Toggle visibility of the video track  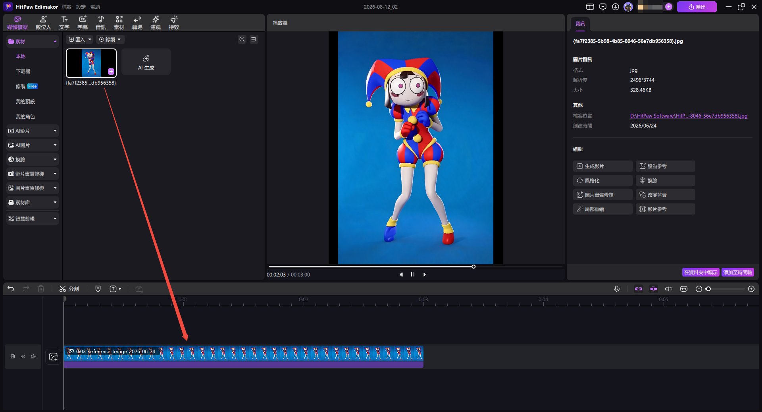coord(23,356)
